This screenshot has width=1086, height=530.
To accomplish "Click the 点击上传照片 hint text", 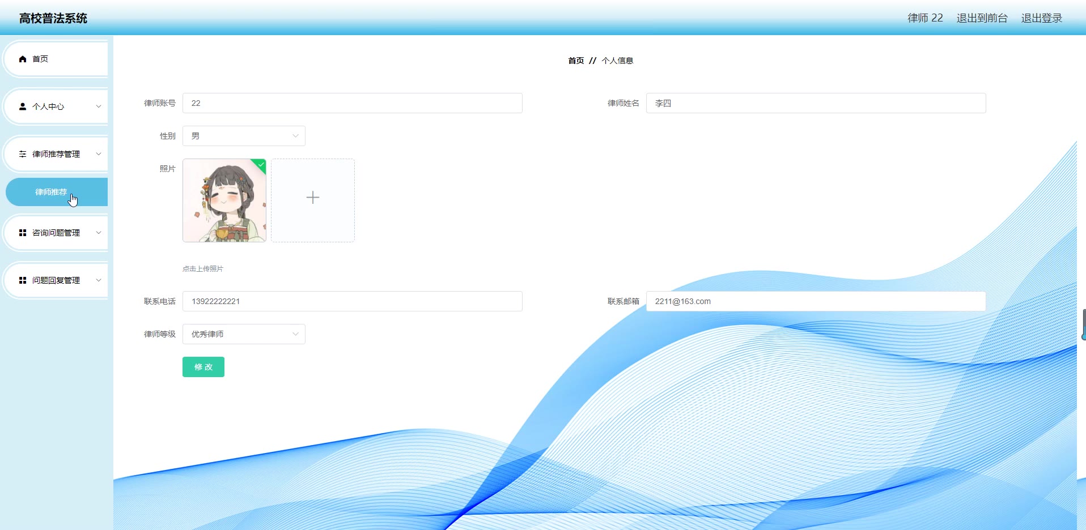I will pos(203,269).
